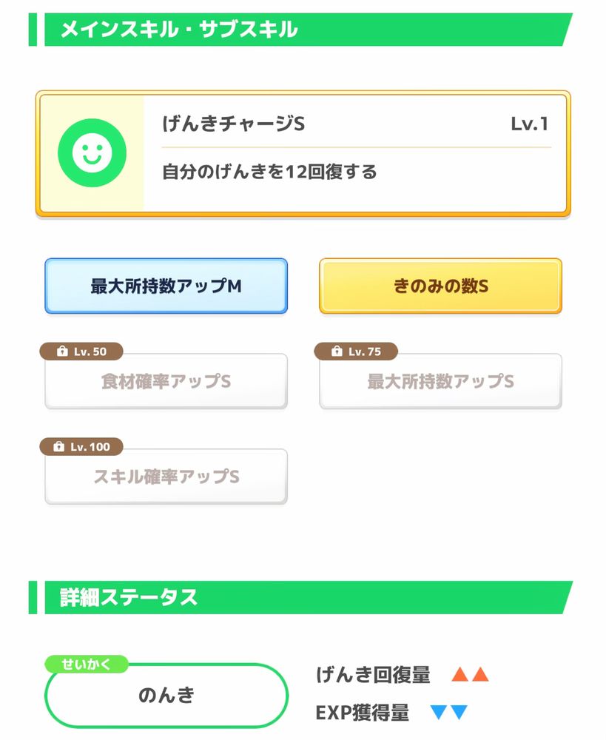Click the lock icon on Lv. 75 badge

(337, 351)
